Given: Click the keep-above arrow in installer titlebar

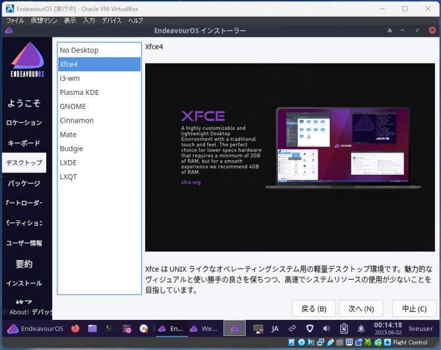Looking at the screenshot, I should tap(390, 30).
